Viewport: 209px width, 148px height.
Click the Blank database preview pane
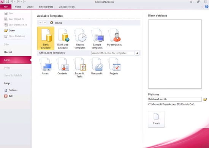click(175, 54)
